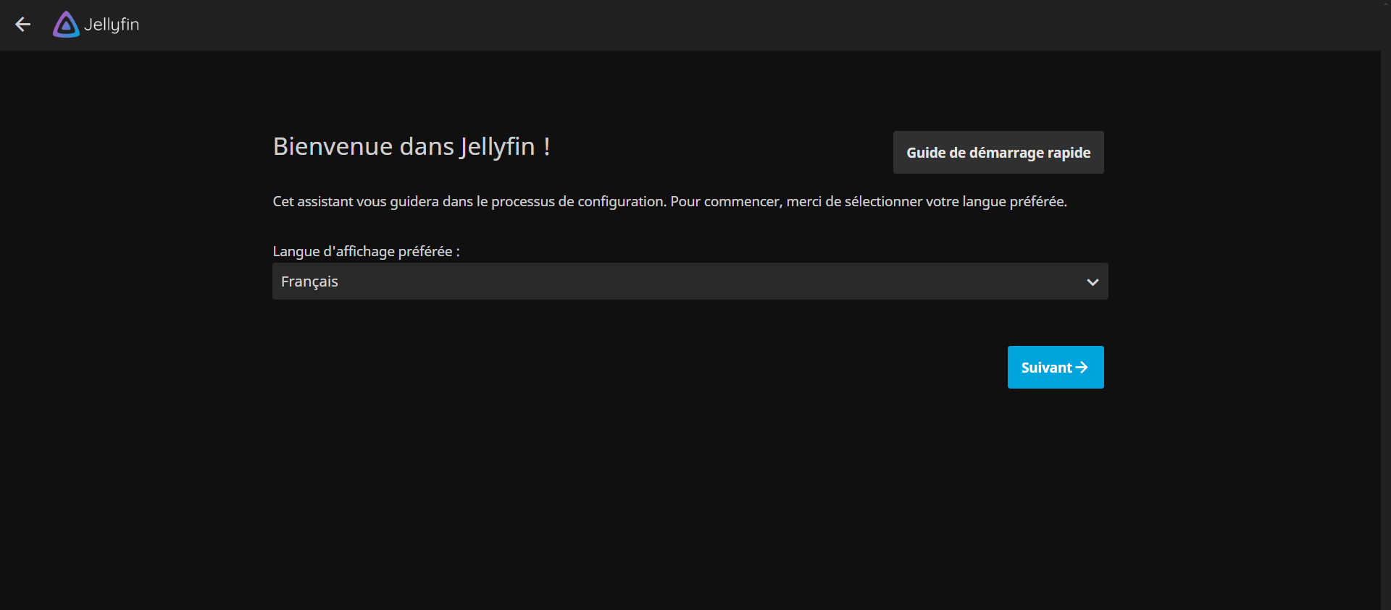1391x610 pixels.
Task: Click the vertical scrollbar on the right edge
Action: [x=1386, y=305]
